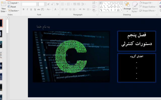Select the Left Brace shape
Image resolution: width=161 pixels, height=100 pixels.
coord(111,10)
